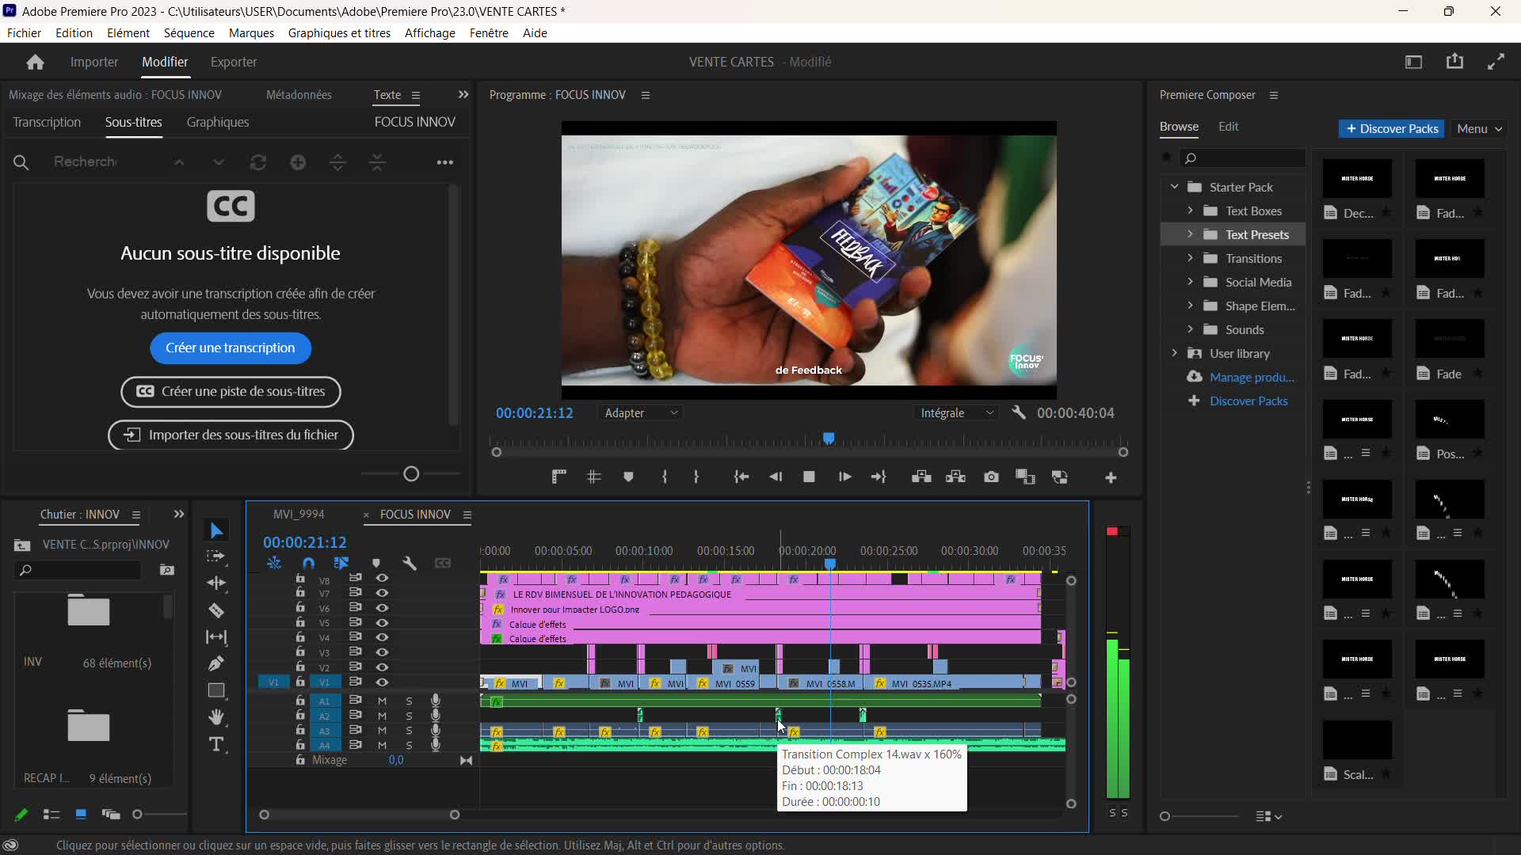Add a marker in Program monitor
This screenshot has height=855, width=1521.
[x=628, y=477]
